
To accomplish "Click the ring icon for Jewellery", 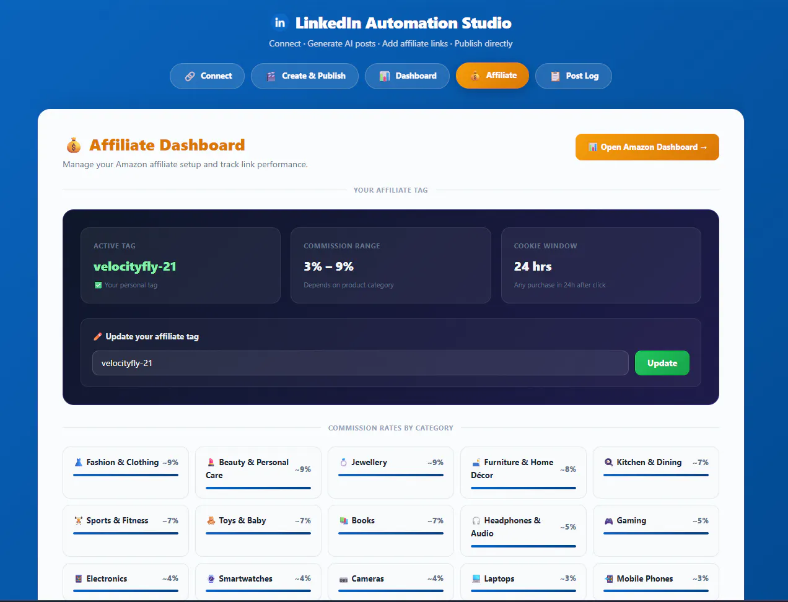I will tap(344, 463).
